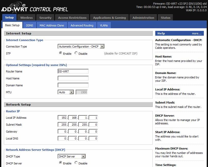Go to the Access Restrictions tab
This screenshot has width=208, height=167.
click(72, 17)
